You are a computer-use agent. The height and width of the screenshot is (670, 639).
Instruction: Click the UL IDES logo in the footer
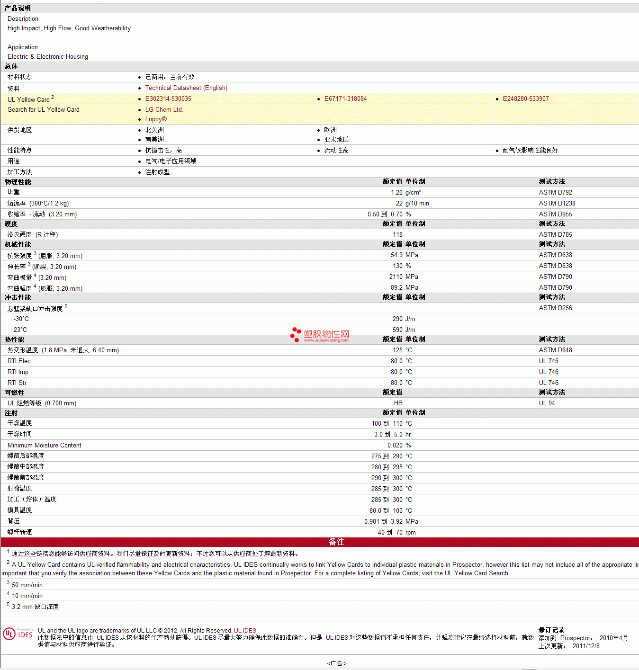point(18,634)
